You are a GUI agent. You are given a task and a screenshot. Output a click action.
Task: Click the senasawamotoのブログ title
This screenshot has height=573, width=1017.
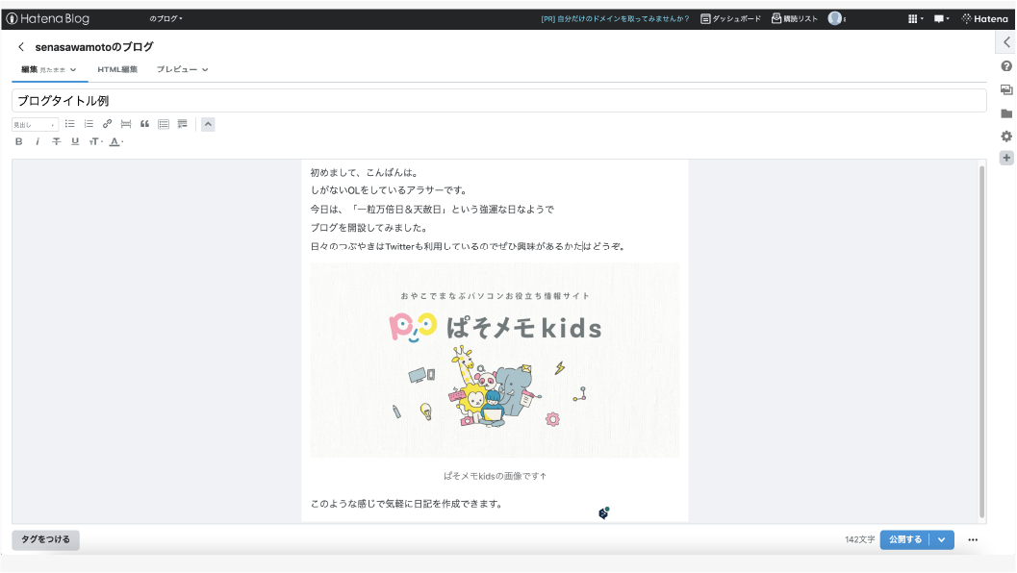(94, 47)
